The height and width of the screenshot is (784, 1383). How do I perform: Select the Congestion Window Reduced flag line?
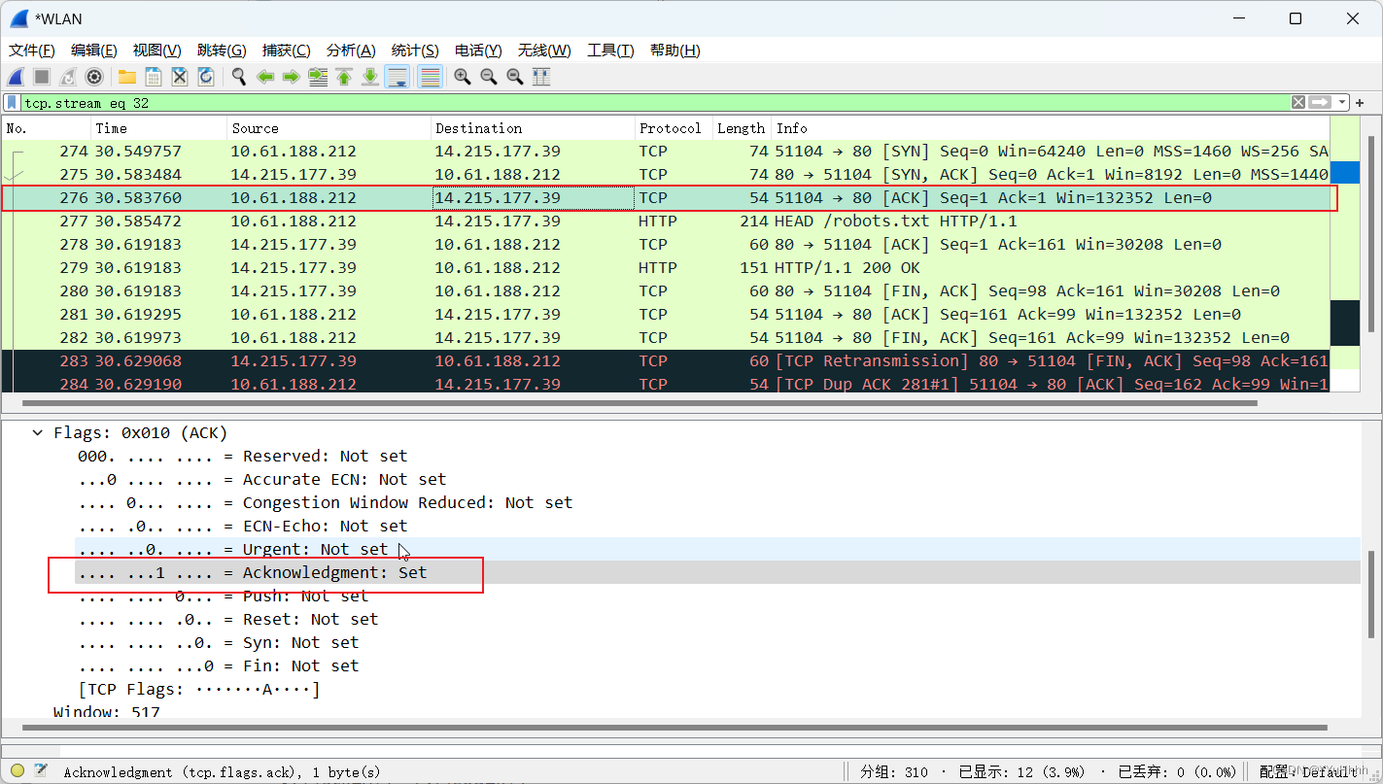click(x=717, y=502)
